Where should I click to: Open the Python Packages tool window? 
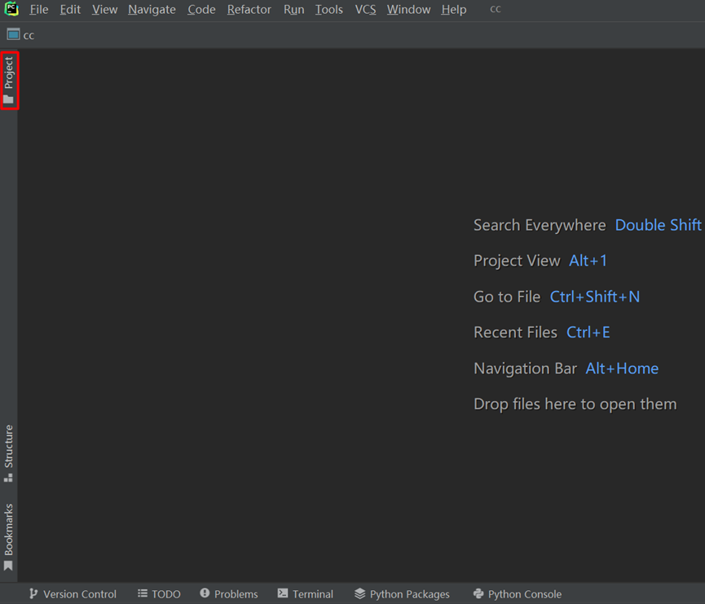402,594
